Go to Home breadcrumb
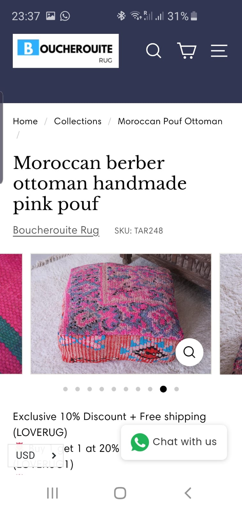The image size is (242, 511). tap(25, 121)
